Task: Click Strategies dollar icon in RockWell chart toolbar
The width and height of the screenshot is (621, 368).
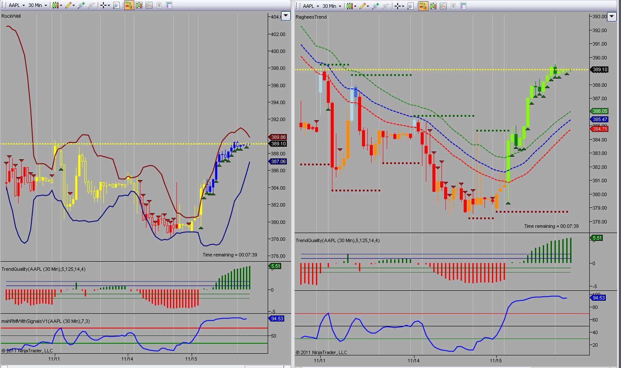Action: (x=159, y=6)
